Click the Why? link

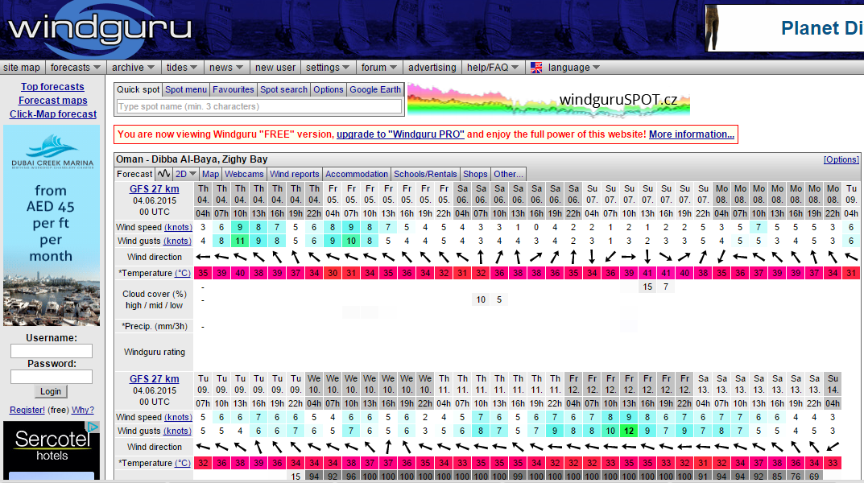click(x=83, y=411)
